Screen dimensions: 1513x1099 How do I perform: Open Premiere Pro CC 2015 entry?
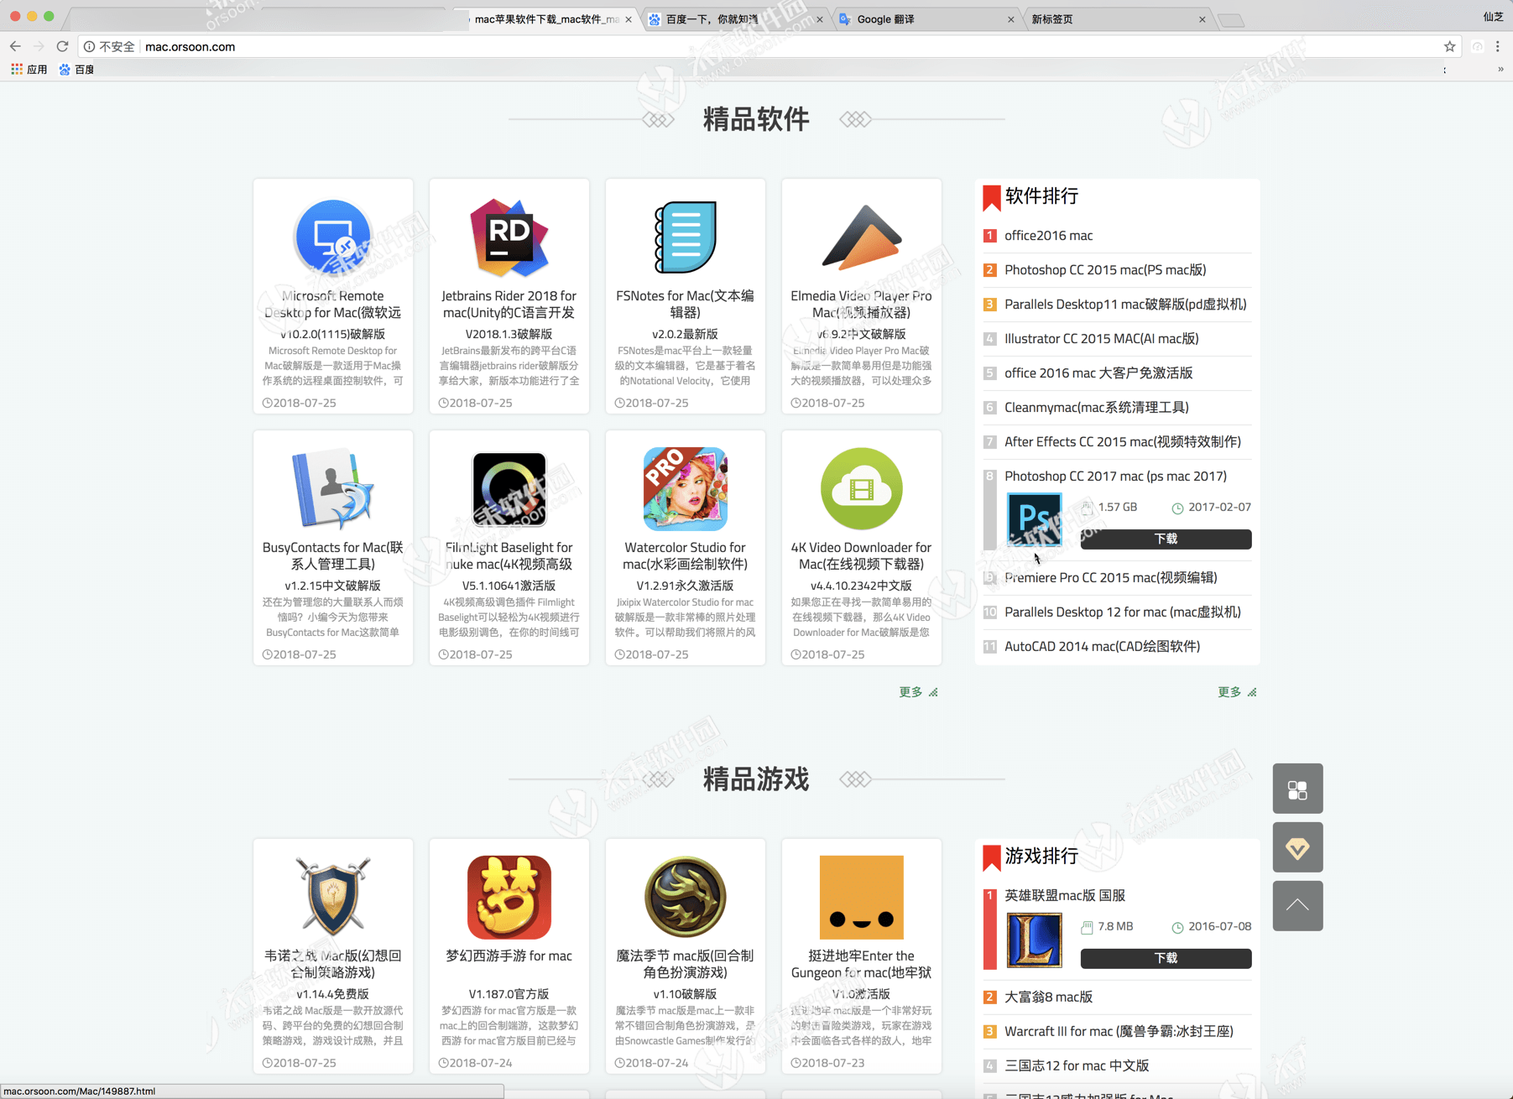pyautogui.click(x=1110, y=578)
